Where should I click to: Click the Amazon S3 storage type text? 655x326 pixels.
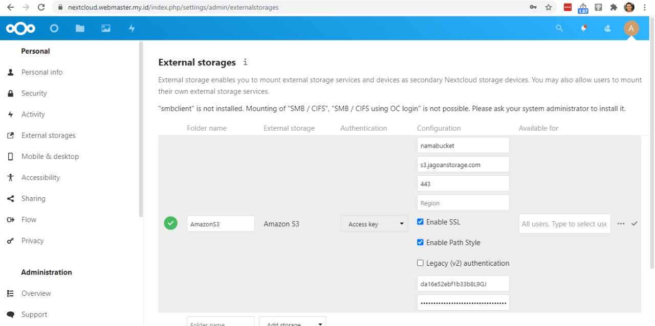coord(281,224)
